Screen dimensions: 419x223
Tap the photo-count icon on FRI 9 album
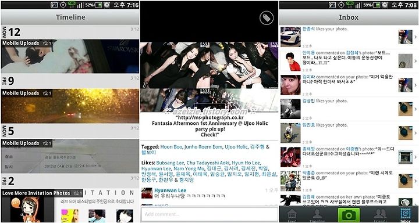click(46, 93)
